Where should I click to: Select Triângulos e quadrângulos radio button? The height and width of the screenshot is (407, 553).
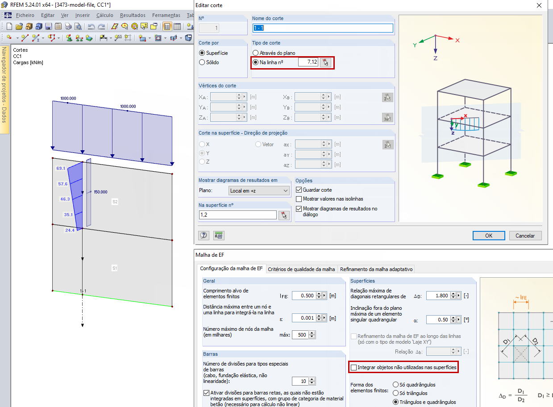395,402
